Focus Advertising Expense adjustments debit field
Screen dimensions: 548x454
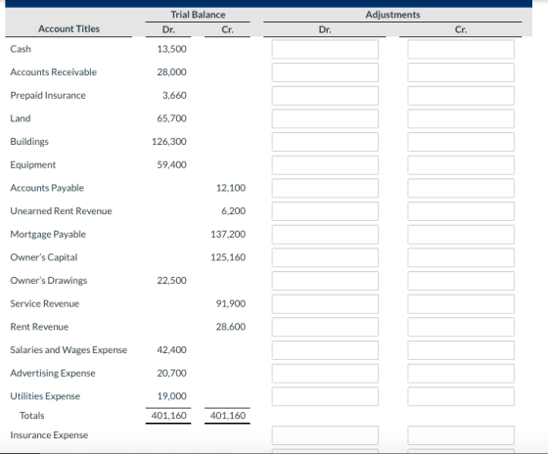click(325, 373)
